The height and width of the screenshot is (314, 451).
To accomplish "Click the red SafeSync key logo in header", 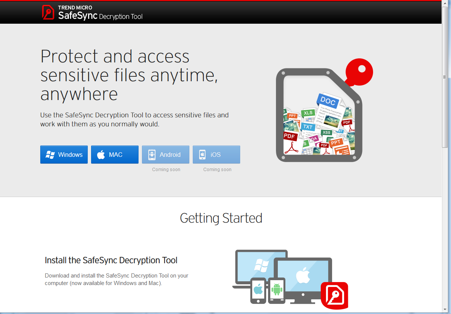I will click(48, 12).
